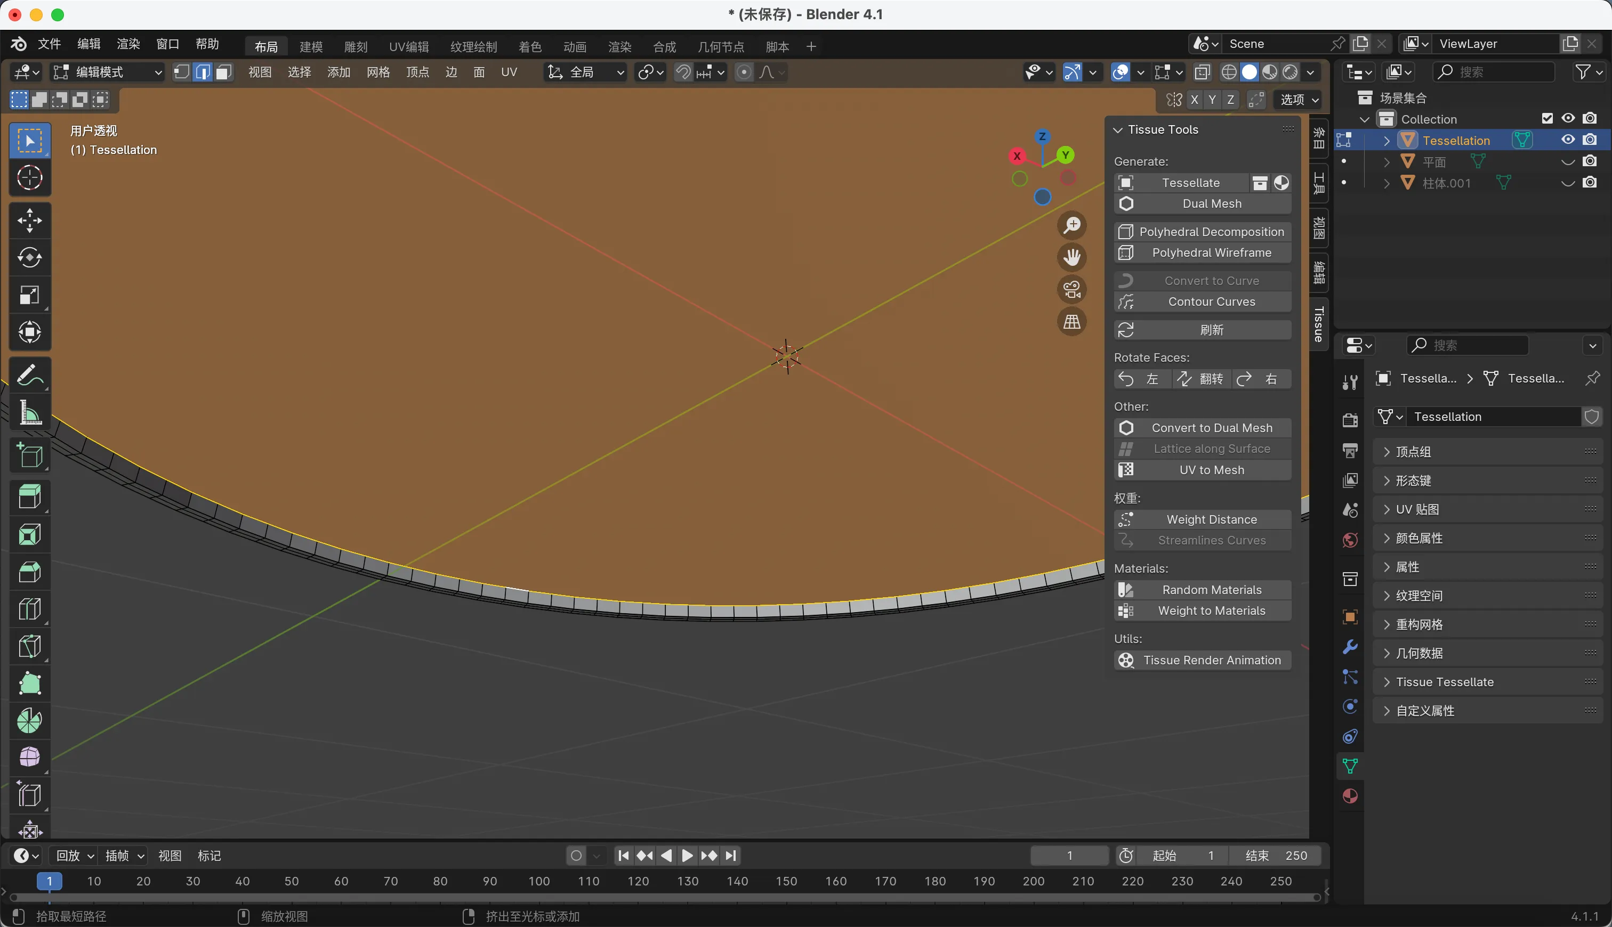Open the 网格 menu in the viewport header
Image resolution: width=1612 pixels, height=927 pixels.
pos(378,72)
